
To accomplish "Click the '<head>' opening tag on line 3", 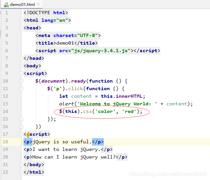I will click(x=32, y=28).
